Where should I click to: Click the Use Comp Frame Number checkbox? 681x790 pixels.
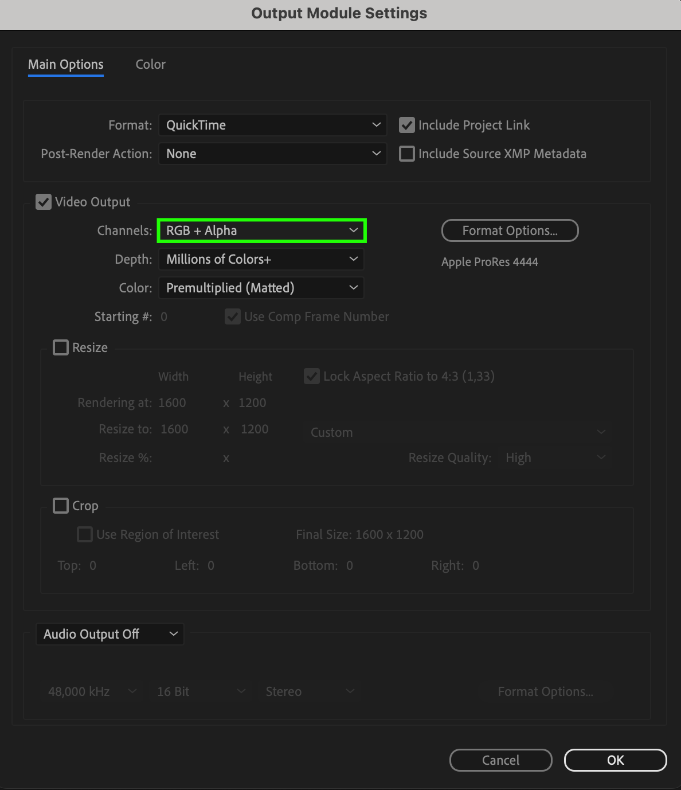233,316
